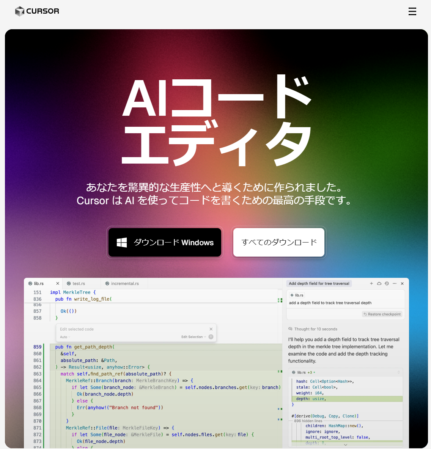Click the green gutter change marker beside line 859

click(44, 347)
